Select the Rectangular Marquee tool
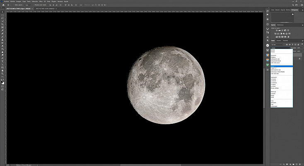Screen dimensions: 304x166 pyautogui.click(x=2, y=15)
